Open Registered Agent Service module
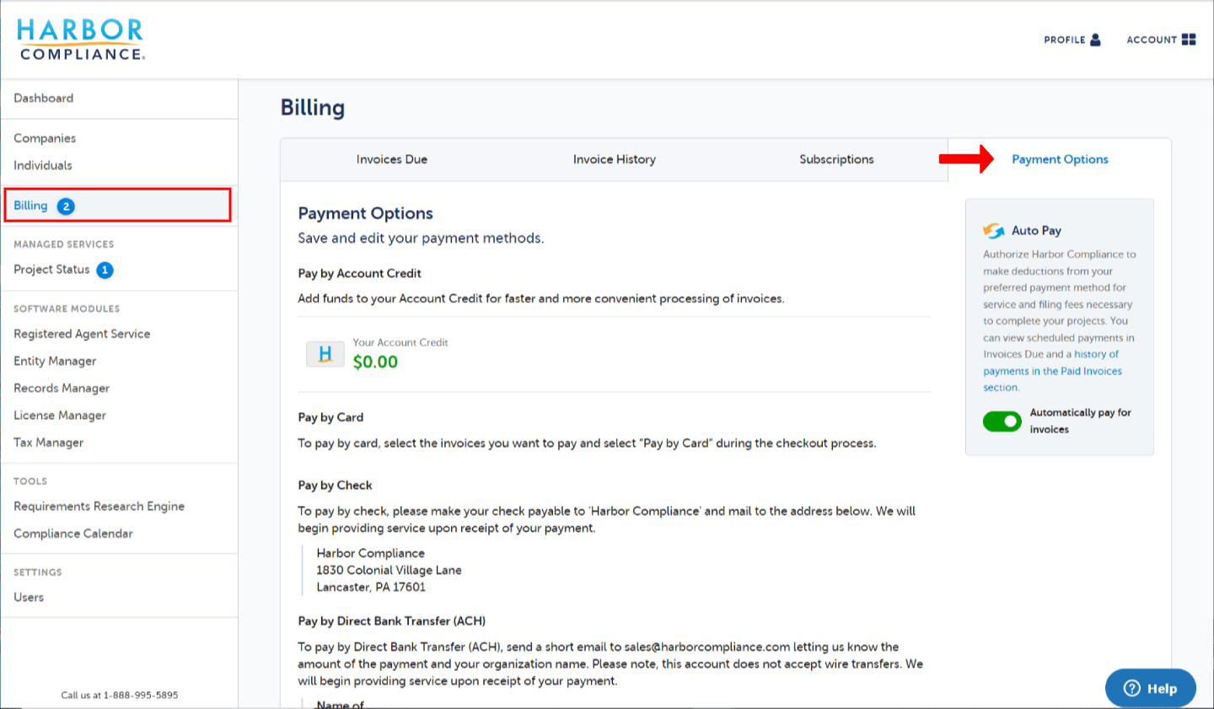This screenshot has height=709, width=1214. (82, 334)
